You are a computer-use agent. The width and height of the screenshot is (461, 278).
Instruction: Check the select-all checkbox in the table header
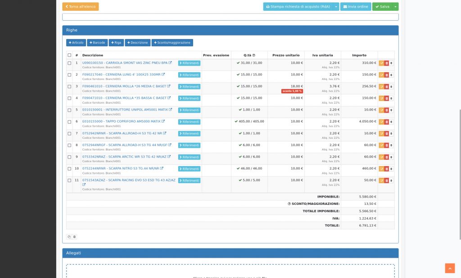[70, 55]
